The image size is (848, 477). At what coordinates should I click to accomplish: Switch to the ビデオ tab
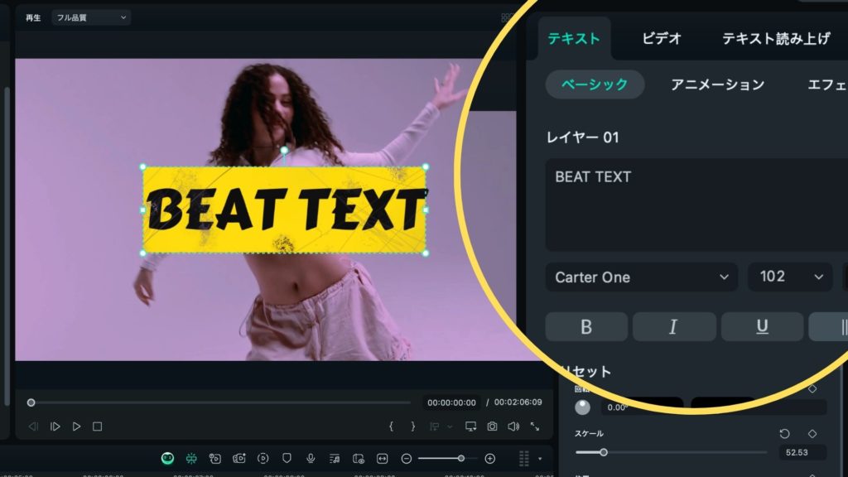coord(662,39)
